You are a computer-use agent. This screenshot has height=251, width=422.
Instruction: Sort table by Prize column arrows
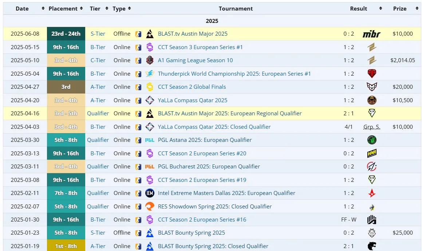[x=417, y=9]
